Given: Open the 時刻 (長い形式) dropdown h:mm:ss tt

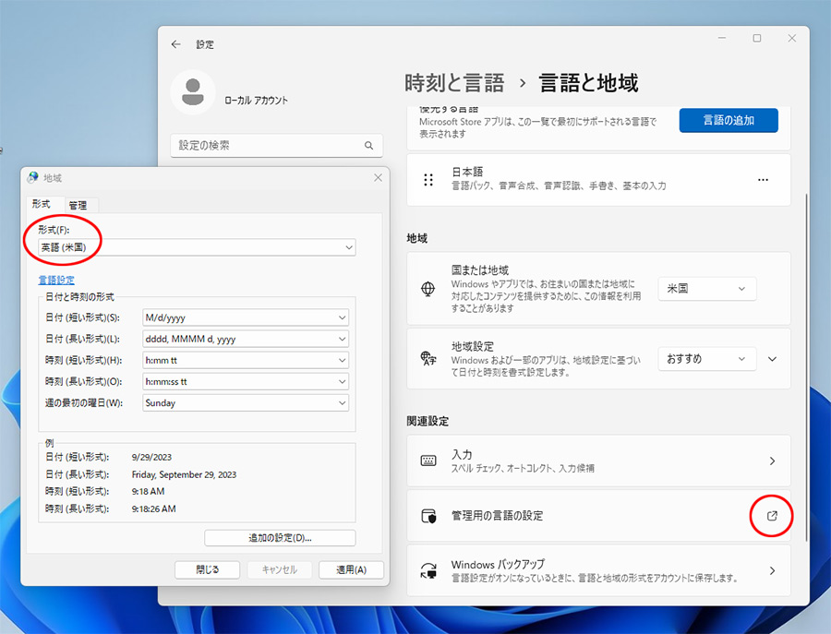Looking at the screenshot, I should click(x=246, y=381).
